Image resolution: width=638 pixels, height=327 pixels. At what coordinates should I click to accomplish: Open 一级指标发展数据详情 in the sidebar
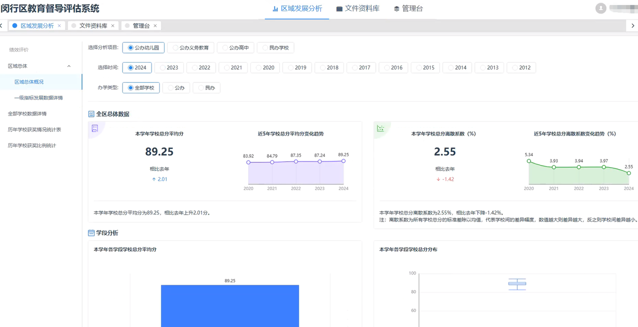pyautogui.click(x=38, y=98)
